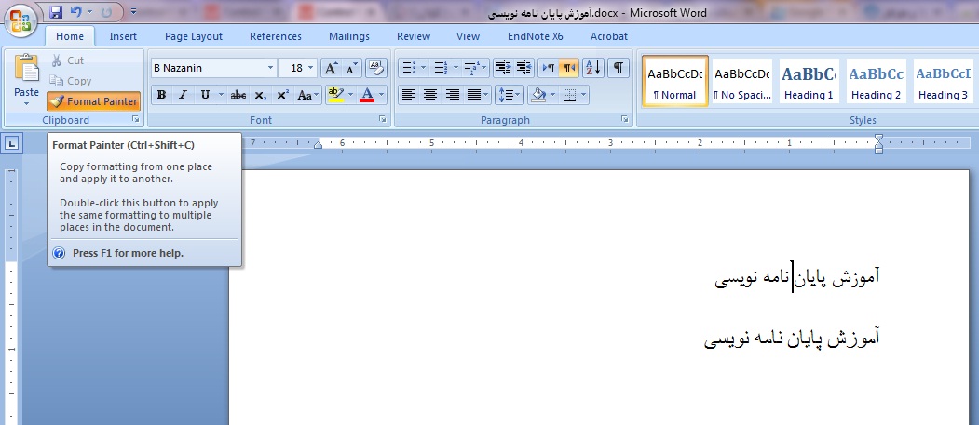The image size is (979, 425).
Task: Increase the paragraph indent
Action: click(x=524, y=68)
